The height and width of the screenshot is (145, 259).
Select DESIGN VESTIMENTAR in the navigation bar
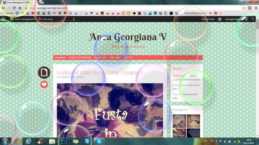[80, 58]
